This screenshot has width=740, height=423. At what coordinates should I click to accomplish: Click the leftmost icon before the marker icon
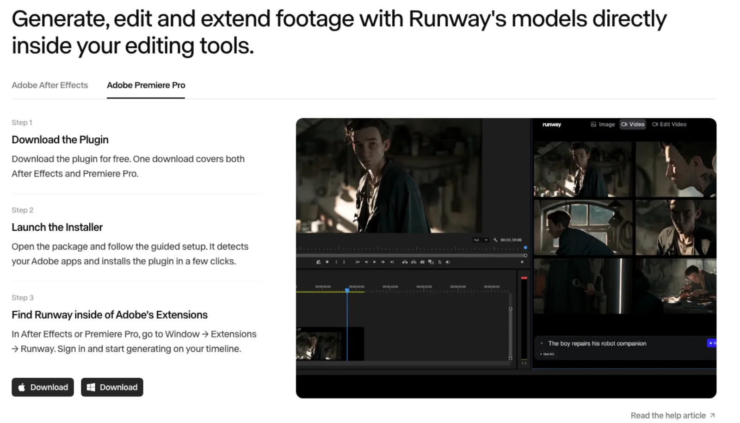[x=318, y=262]
